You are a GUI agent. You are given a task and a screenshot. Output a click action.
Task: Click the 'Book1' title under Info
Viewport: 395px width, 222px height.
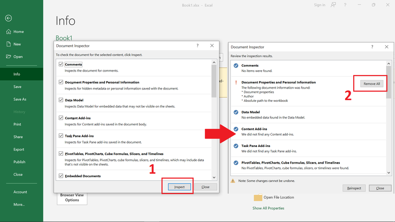[64, 38]
